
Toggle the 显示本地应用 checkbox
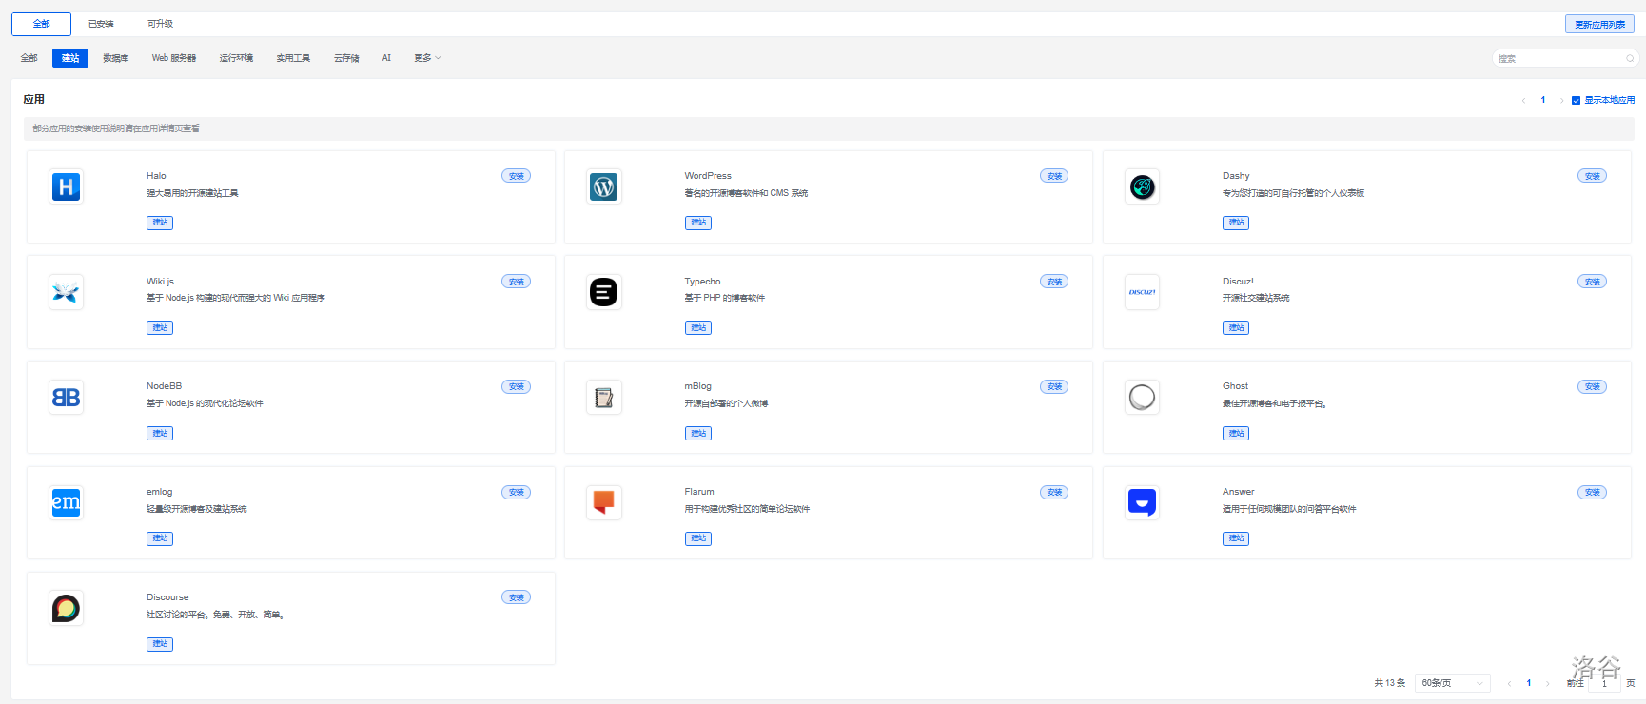coord(1576,100)
